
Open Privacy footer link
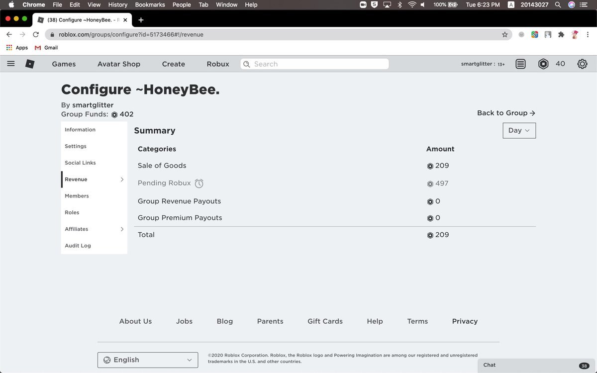click(465, 321)
